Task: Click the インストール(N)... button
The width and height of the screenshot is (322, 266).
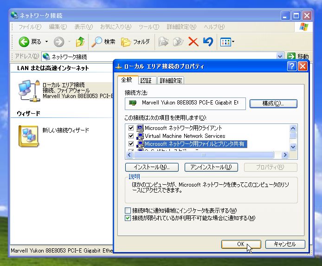Action: click(152, 167)
